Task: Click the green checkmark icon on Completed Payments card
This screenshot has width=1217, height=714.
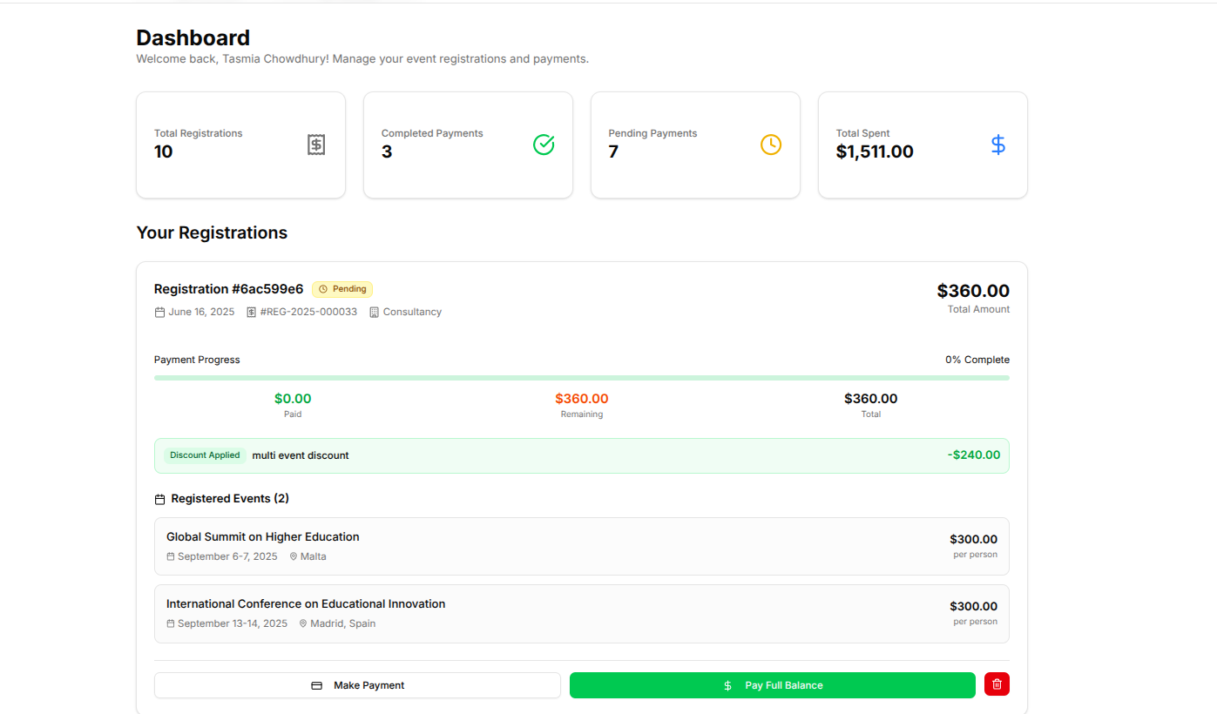Action: pyautogui.click(x=544, y=145)
